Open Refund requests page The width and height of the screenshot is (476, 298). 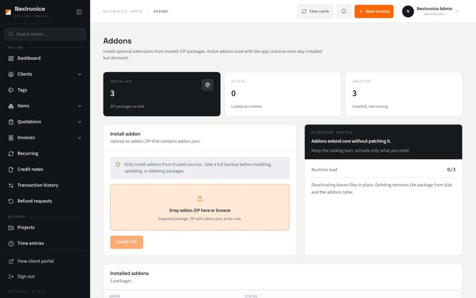[45, 201]
